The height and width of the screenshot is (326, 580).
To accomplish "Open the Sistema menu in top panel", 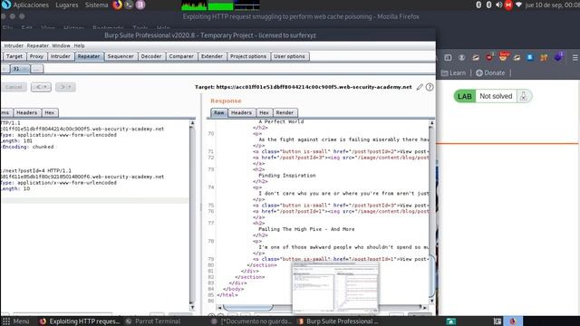I will [x=97, y=5].
